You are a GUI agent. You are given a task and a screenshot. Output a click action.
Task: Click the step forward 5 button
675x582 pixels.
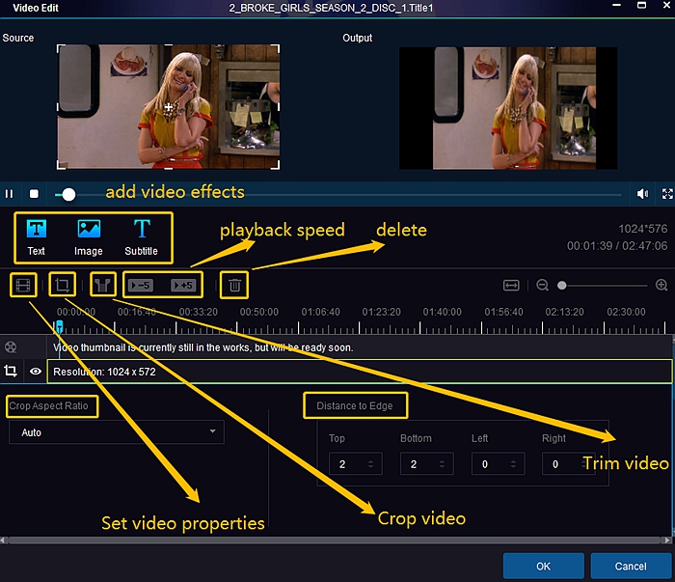[183, 285]
